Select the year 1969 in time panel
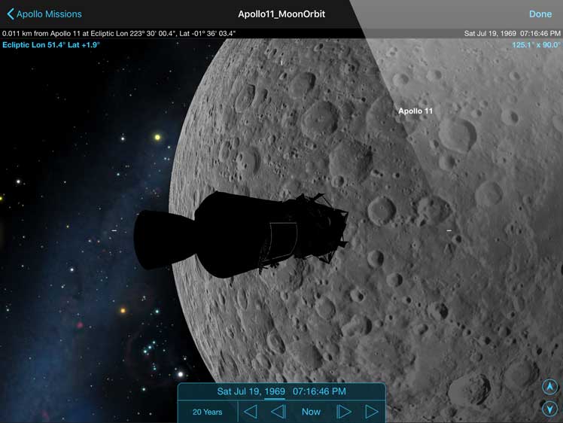The width and height of the screenshot is (563, 423). coord(275,391)
